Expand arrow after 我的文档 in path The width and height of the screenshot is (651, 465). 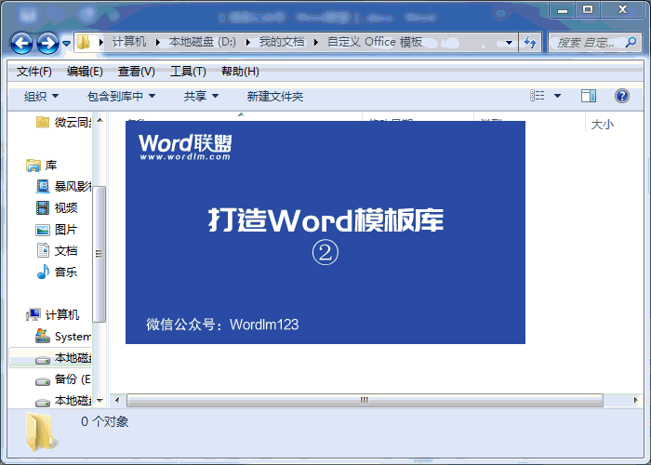pos(316,43)
